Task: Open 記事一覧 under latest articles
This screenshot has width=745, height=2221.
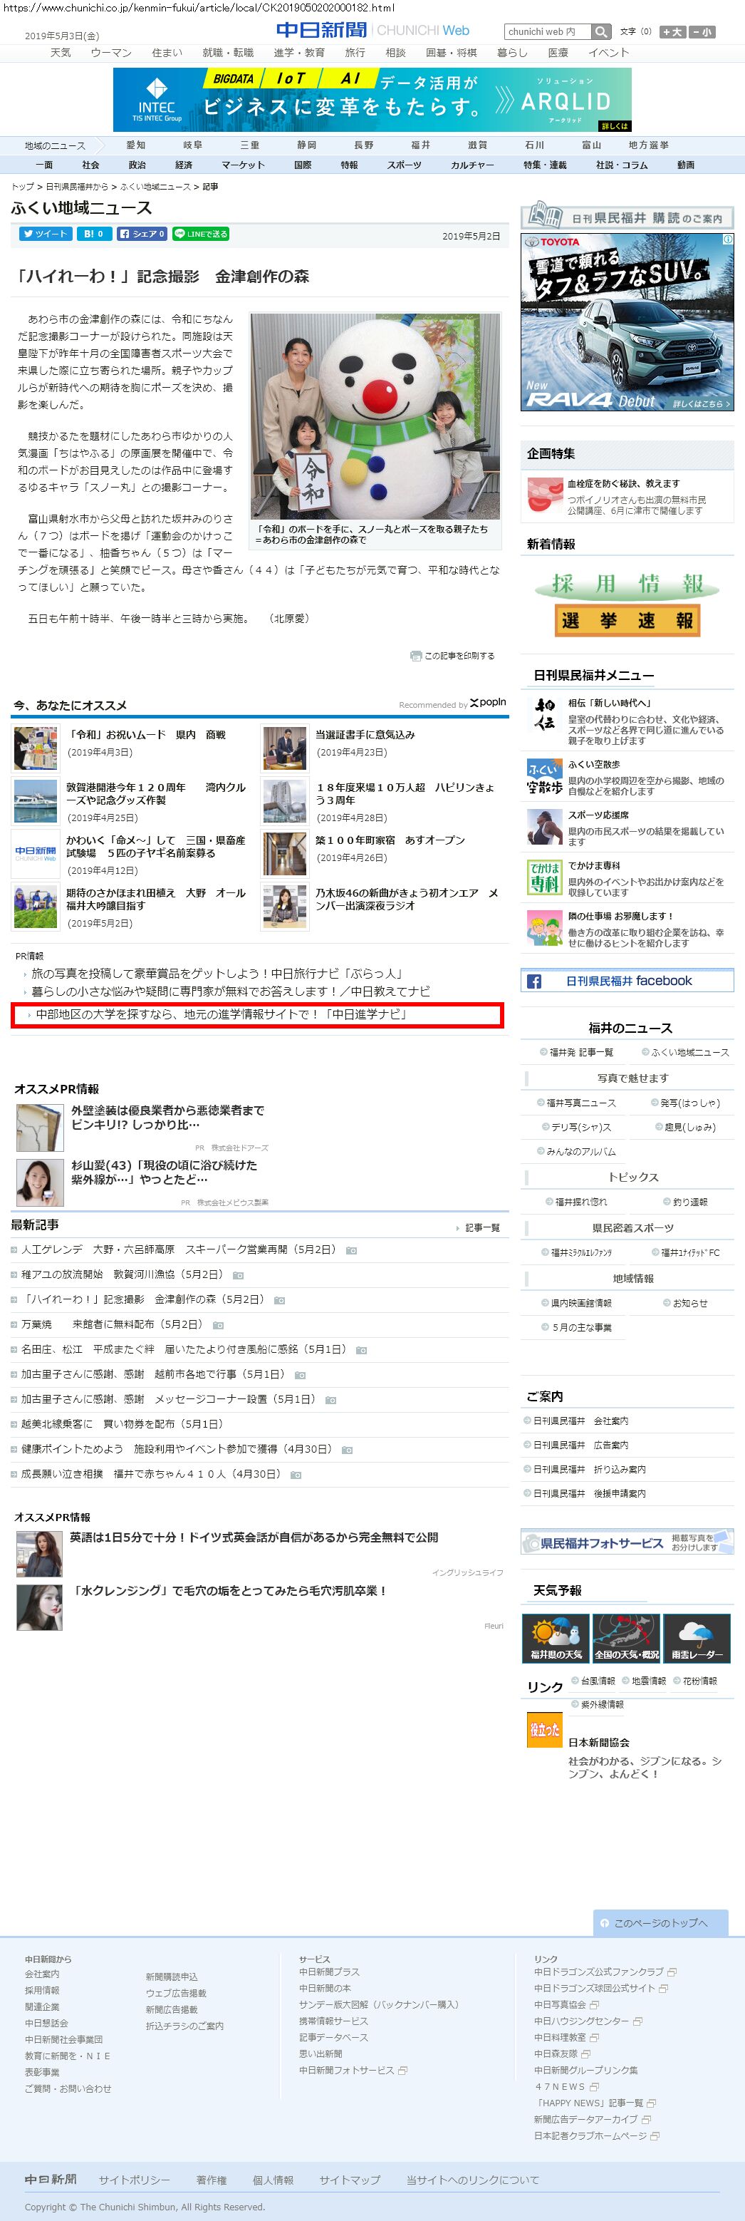Action: pos(481,1228)
